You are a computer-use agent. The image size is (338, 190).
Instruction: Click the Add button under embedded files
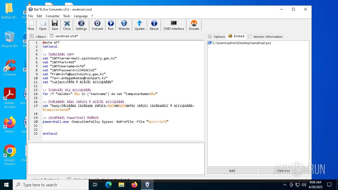(x=232, y=171)
